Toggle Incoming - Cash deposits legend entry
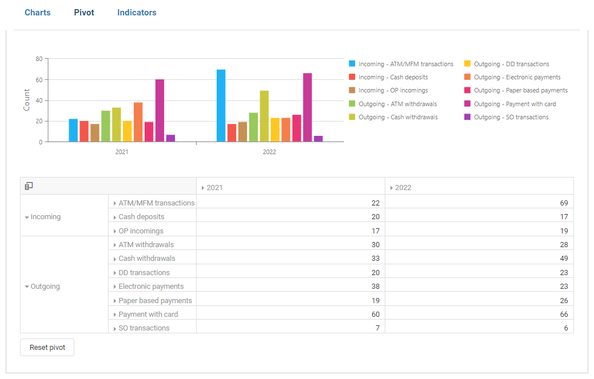 [393, 77]
